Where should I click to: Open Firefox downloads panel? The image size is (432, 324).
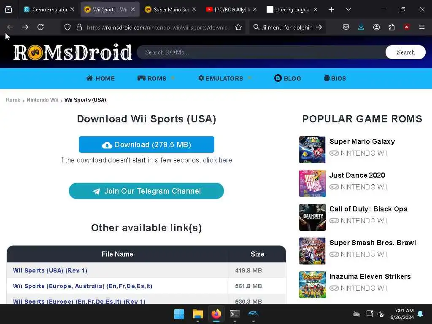click(361, 27)
